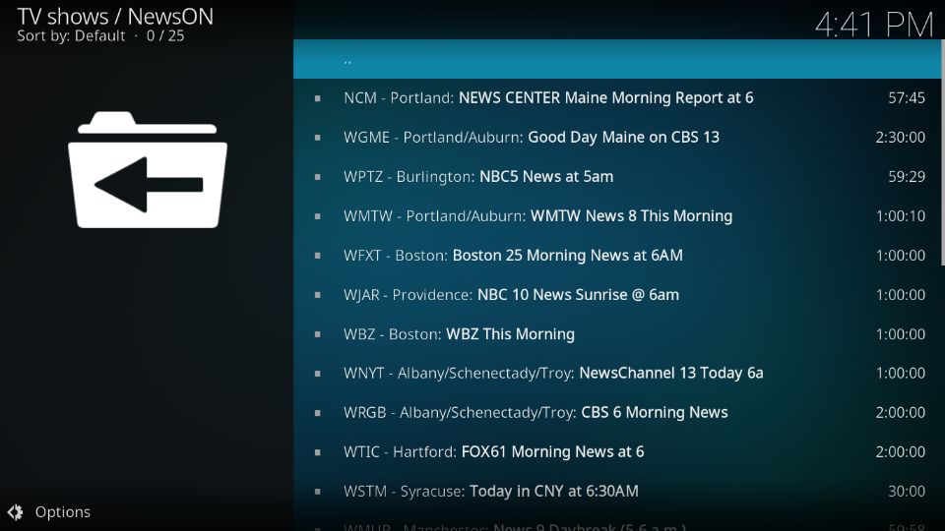The width and height of the screenshot is (945, 531).
Task: Play NBC5 News at 5am
Action: pos(617,176)
